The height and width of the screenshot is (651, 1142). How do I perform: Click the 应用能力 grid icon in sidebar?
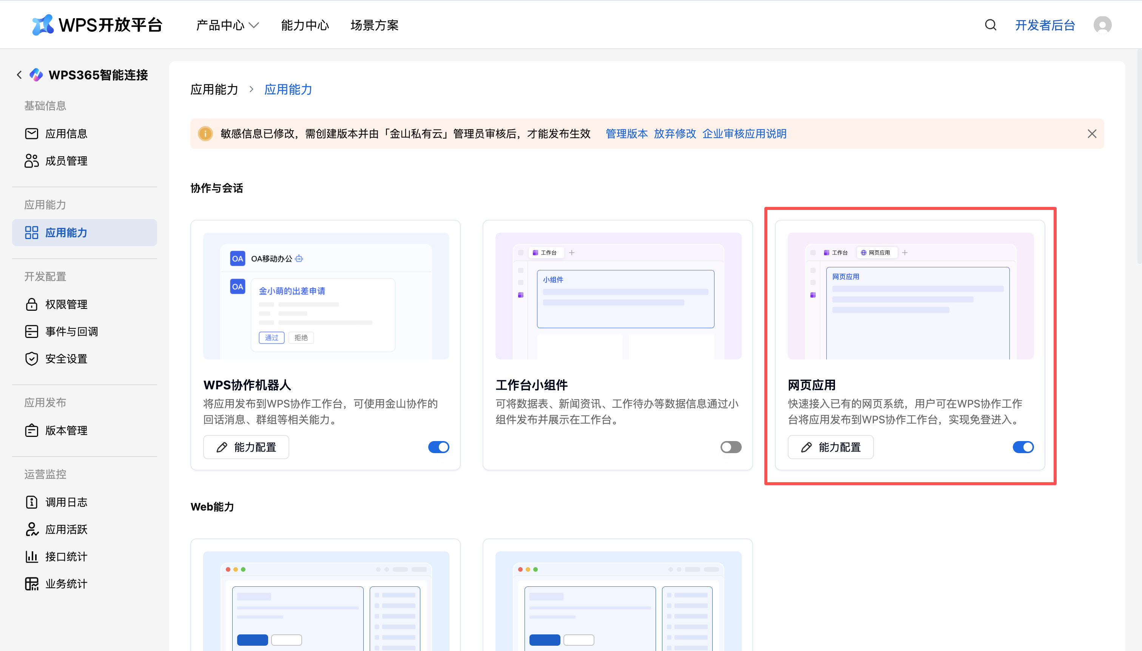(31, 233)
